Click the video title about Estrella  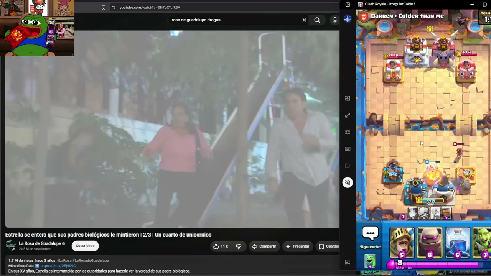tap(108, 235)
